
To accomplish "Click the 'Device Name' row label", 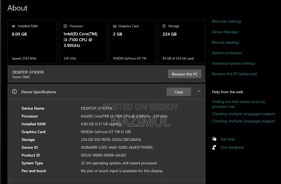I will 33,108.
